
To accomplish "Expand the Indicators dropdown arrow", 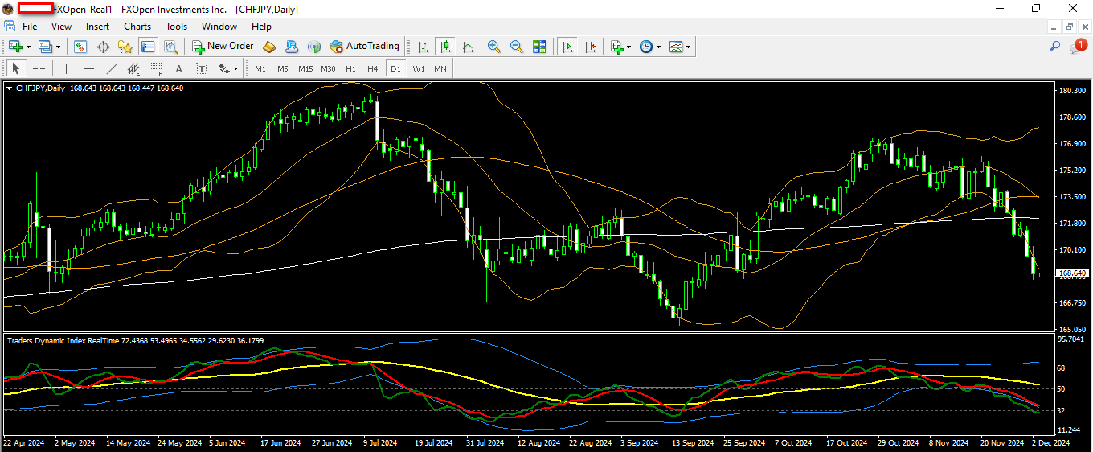I will tap(628, 47).
